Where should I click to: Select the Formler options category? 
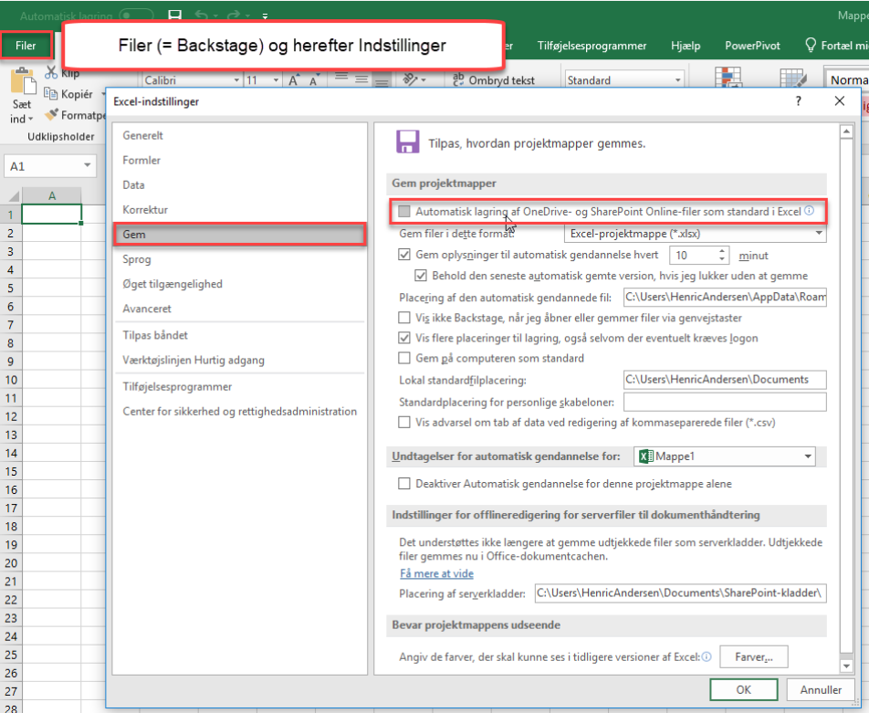coord(239,161)
